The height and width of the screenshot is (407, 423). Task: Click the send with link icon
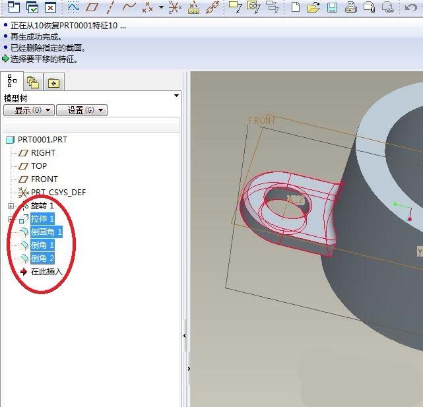[388, 7]
